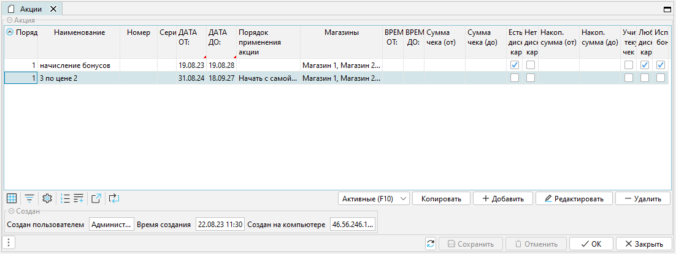Check 'Нет дисконтной карты' in the '3 по цене 2' row

(531, 78)
